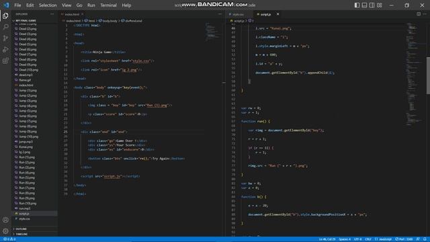The image size is (430, 242).
Task: Open the Go menu
Action: click(79, 5)
